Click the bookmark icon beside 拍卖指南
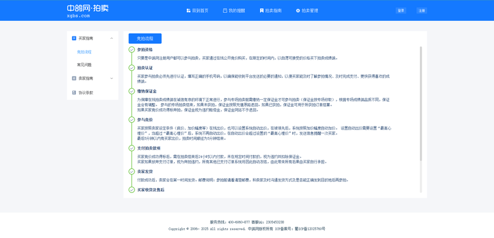Screen dimensions: 494x238 click(261, 10)
